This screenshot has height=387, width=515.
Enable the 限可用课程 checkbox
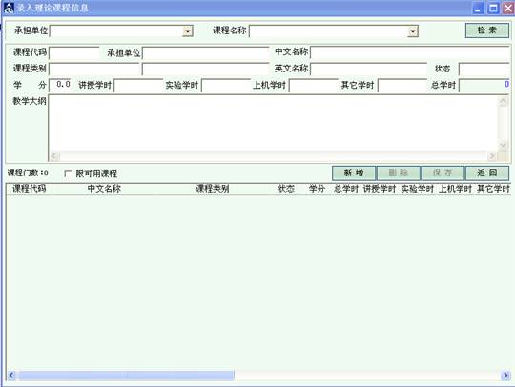pyautogui.click(x=68, y=173)
